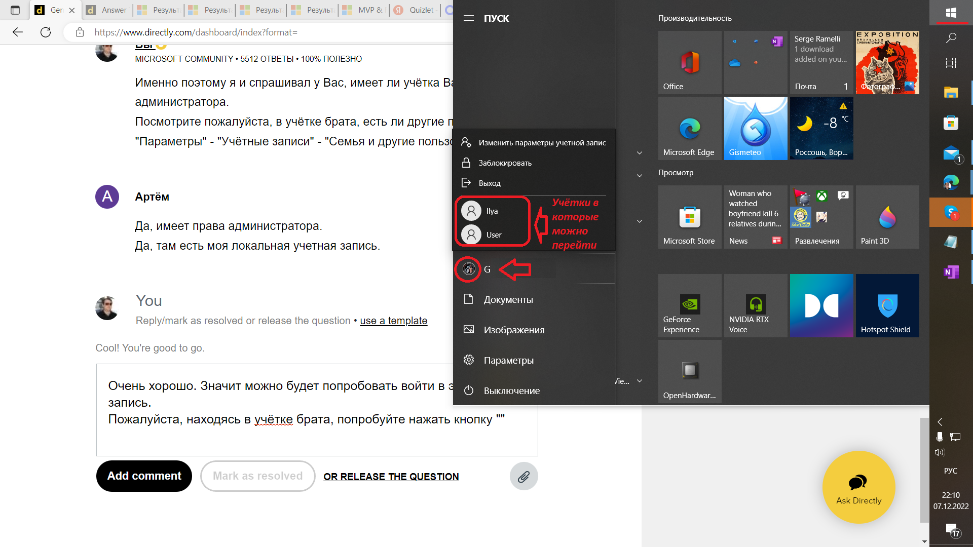
Task: Open the weather tile showing -8 °C
Action: (x=821, y=128)
